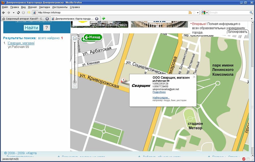This screenshot has width=255, height=162.
Task: Open a new tab with the green plus
Action: [x=104, y=19]
